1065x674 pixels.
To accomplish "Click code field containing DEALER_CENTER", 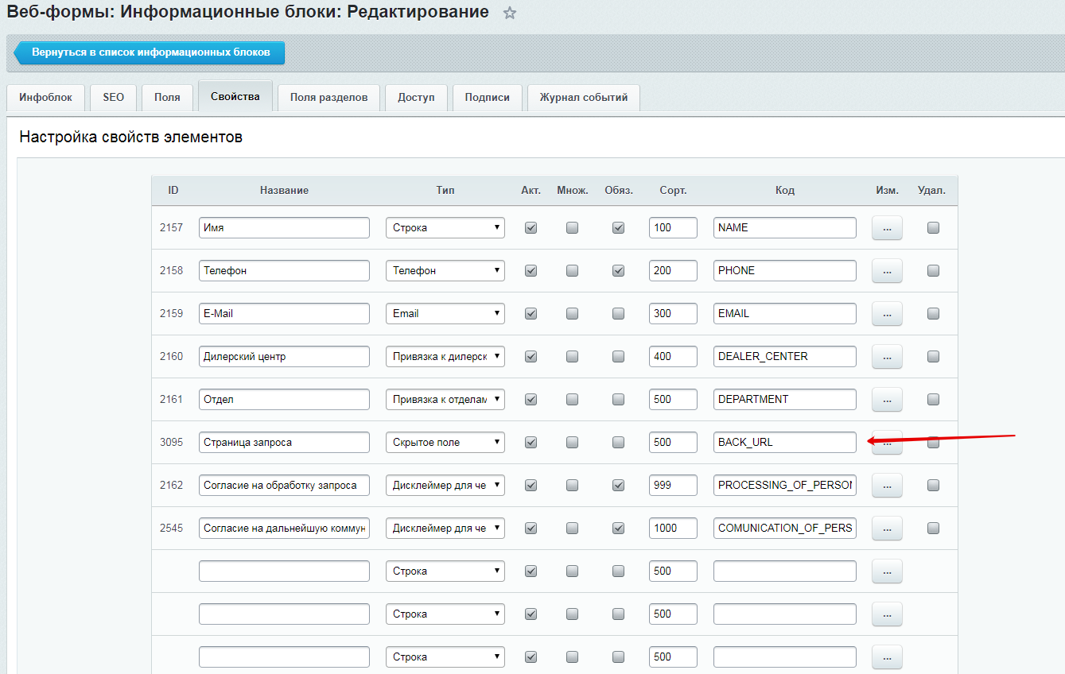I will click(x=785, y=356).
